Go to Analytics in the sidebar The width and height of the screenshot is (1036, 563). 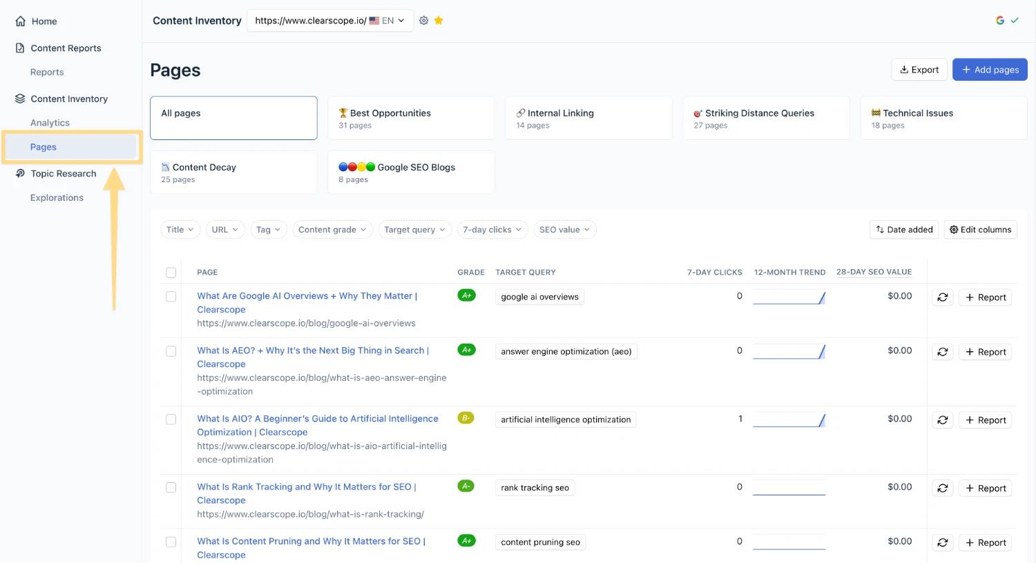(50, 123)
